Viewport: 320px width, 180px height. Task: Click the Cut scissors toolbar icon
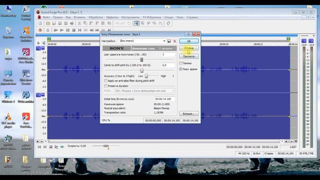(79, 23)
